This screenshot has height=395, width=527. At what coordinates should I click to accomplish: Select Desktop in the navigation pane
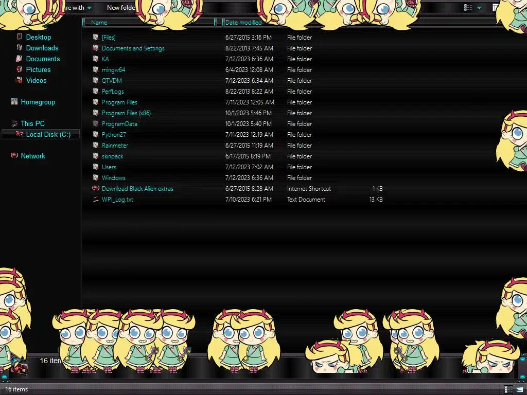point(39,37)
